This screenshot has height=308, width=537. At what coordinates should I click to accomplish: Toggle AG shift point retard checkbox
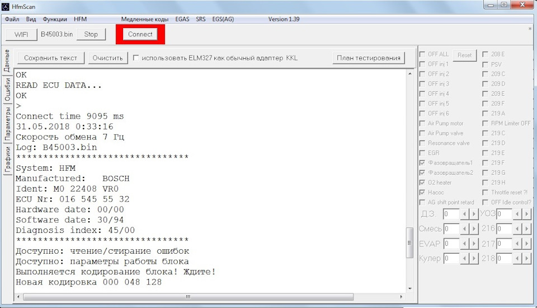pyautogui.click(x=422, y=202)
